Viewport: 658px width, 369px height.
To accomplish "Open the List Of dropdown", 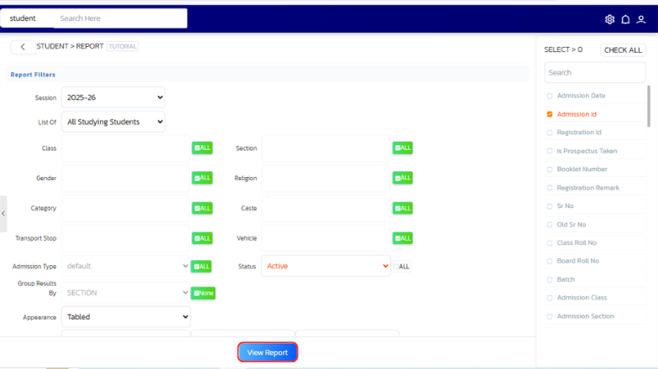I will click(x=112, y=122).
